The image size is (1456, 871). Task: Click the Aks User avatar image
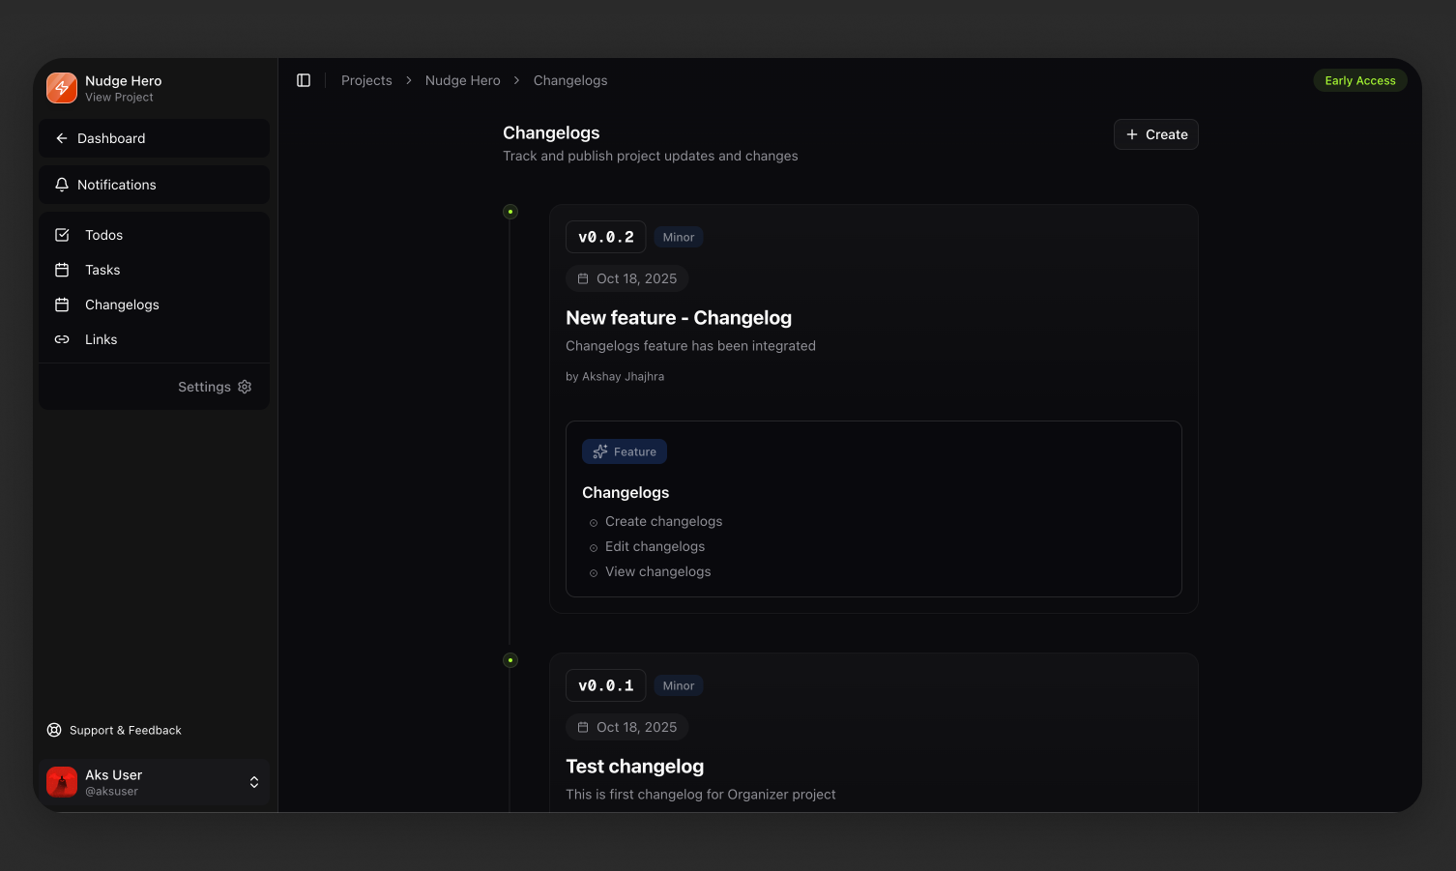62,782
